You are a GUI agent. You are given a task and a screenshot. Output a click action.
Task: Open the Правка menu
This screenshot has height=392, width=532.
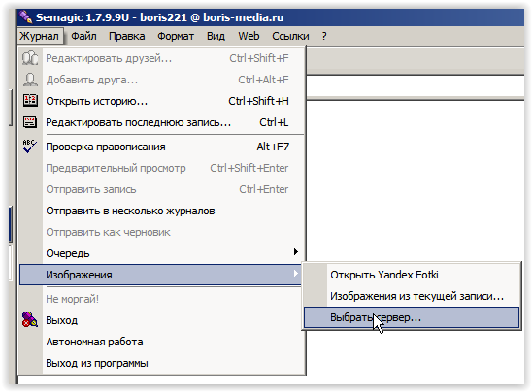[x=127, y=36]
